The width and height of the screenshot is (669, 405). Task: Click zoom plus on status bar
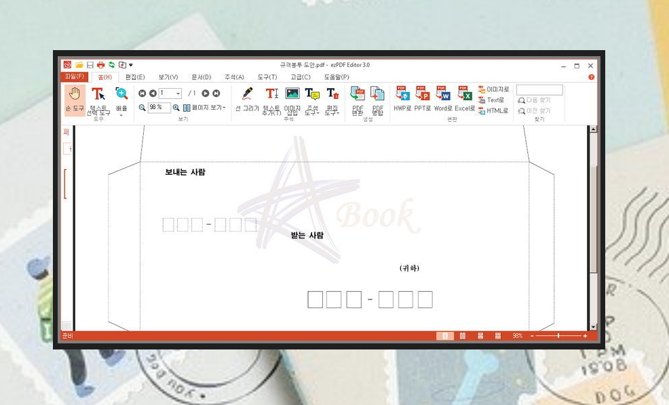[x=585, y=336]
